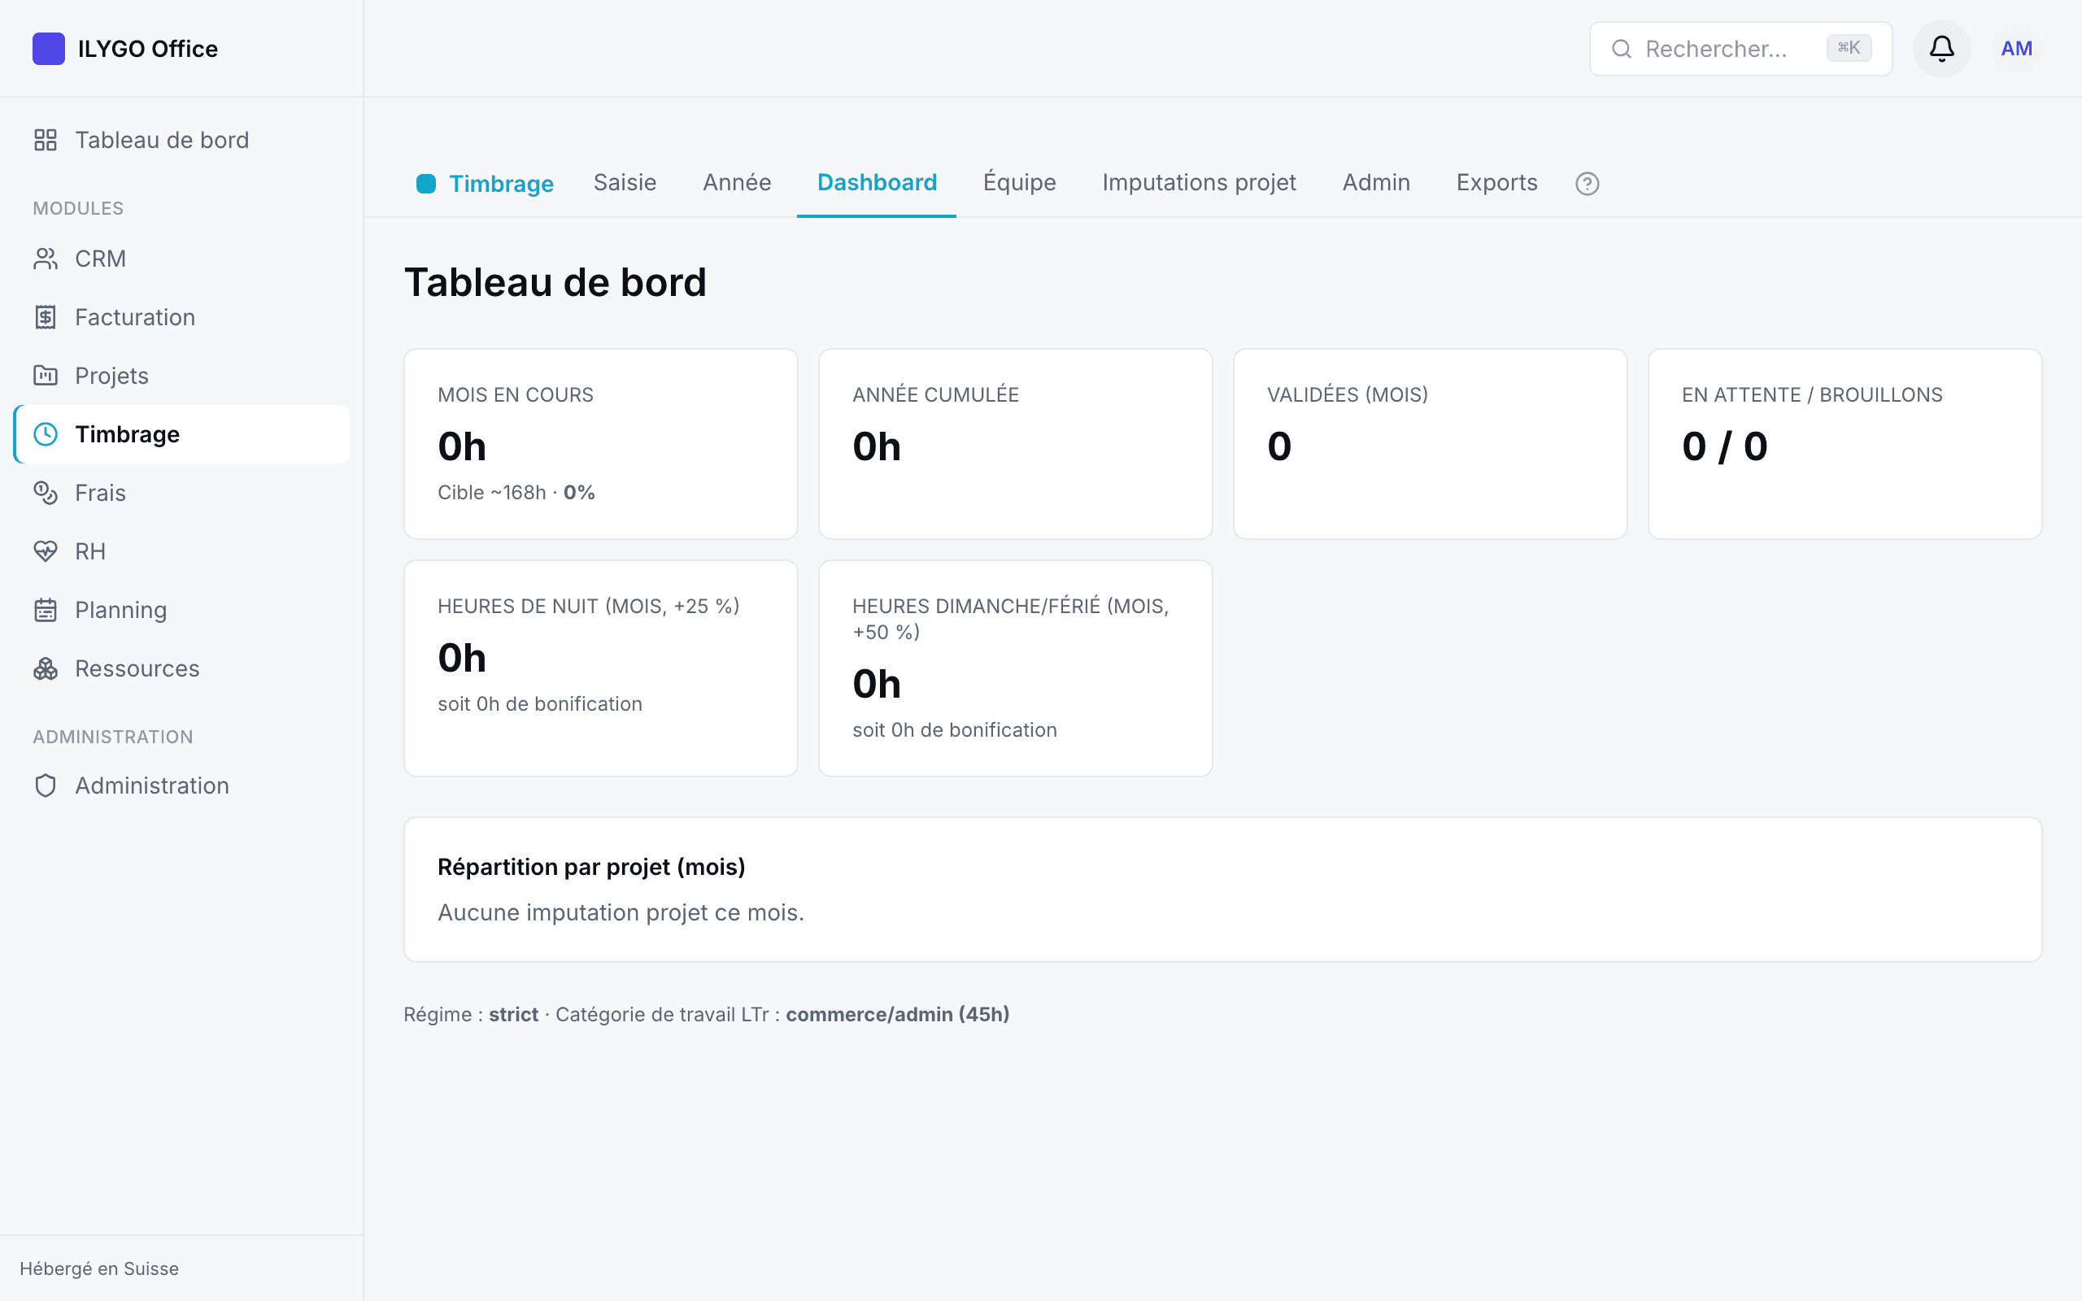Switch to the Année tab
Image resolution: width=2082 pixels, height=1301 pixels.
737,182
